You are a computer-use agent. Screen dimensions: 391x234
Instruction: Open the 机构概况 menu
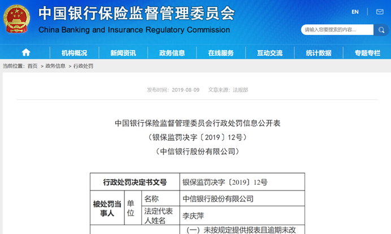[75, 53]
